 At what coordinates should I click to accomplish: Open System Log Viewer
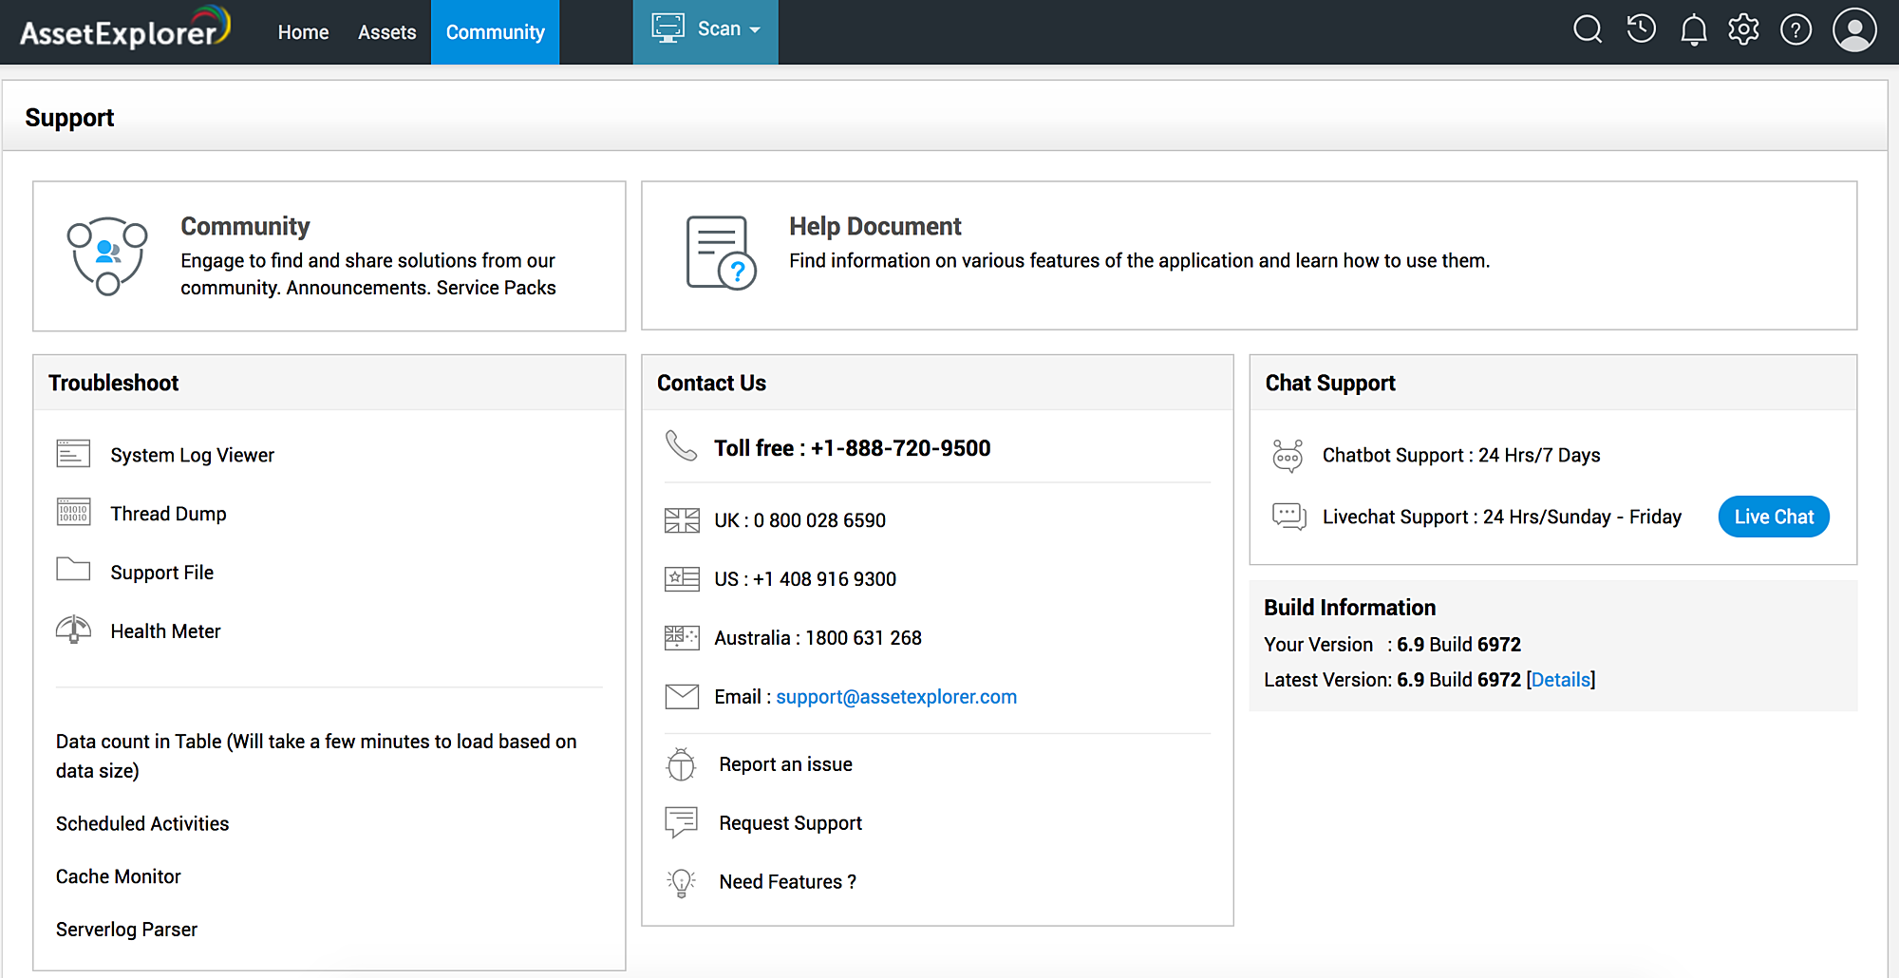pyautogui.click(x=192, y=455)
